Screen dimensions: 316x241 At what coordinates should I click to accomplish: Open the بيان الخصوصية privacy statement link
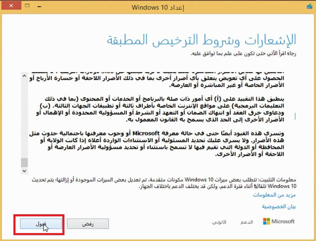click(279, 206)
